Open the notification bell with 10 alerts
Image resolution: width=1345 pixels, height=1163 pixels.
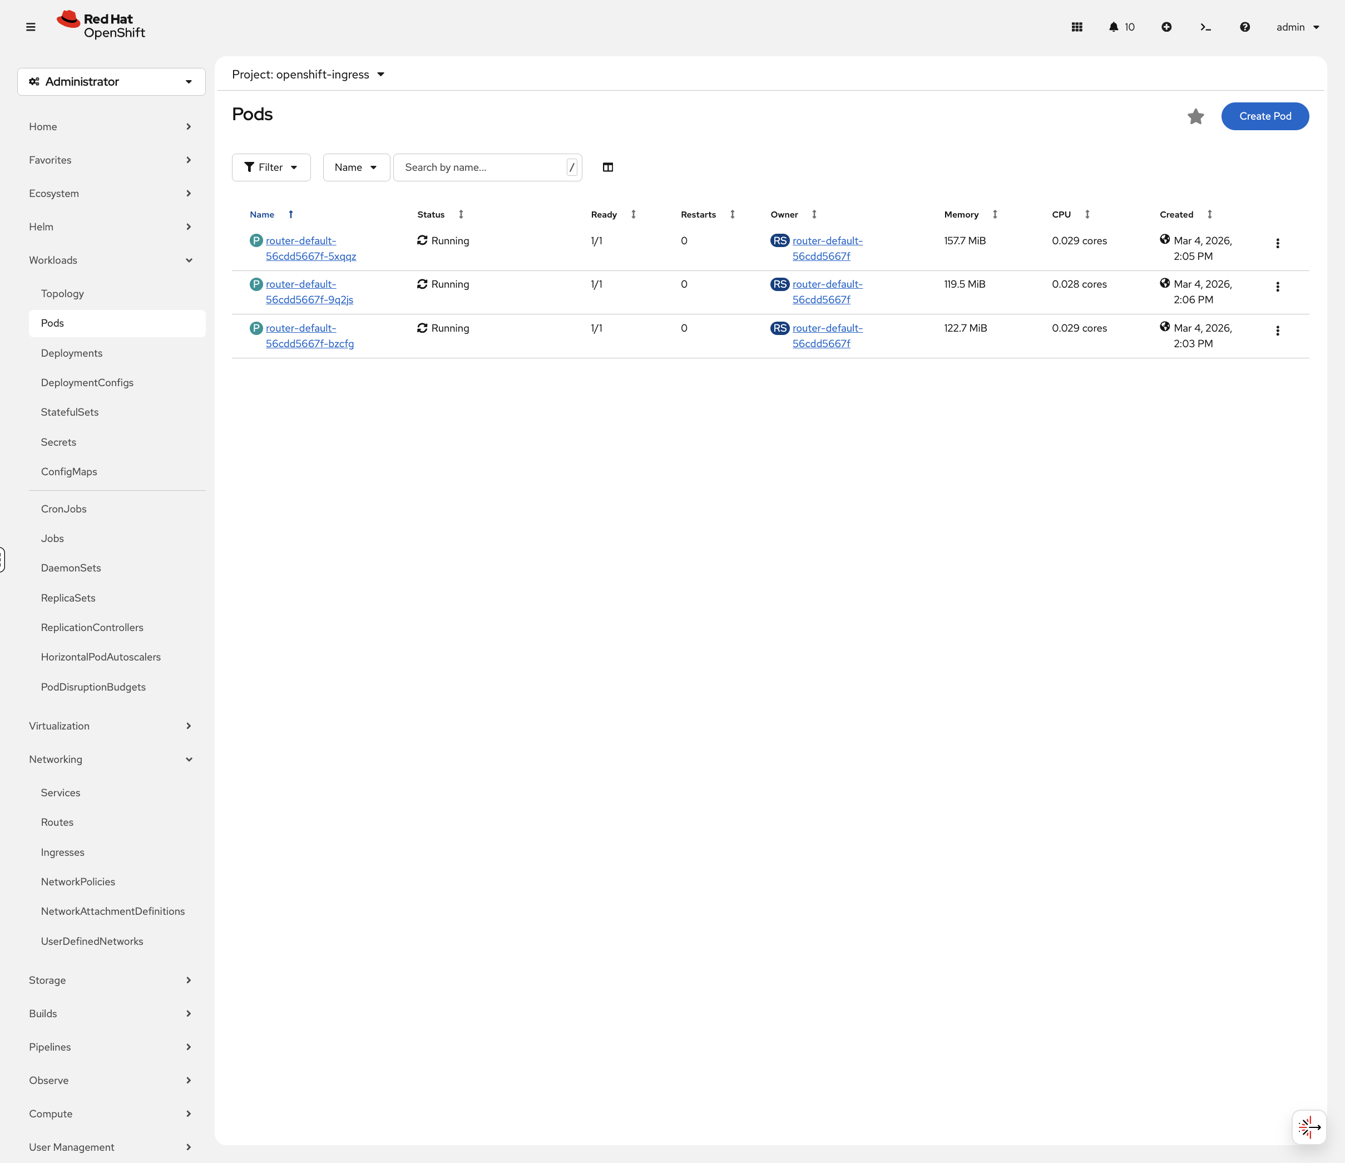[1121, 27]
